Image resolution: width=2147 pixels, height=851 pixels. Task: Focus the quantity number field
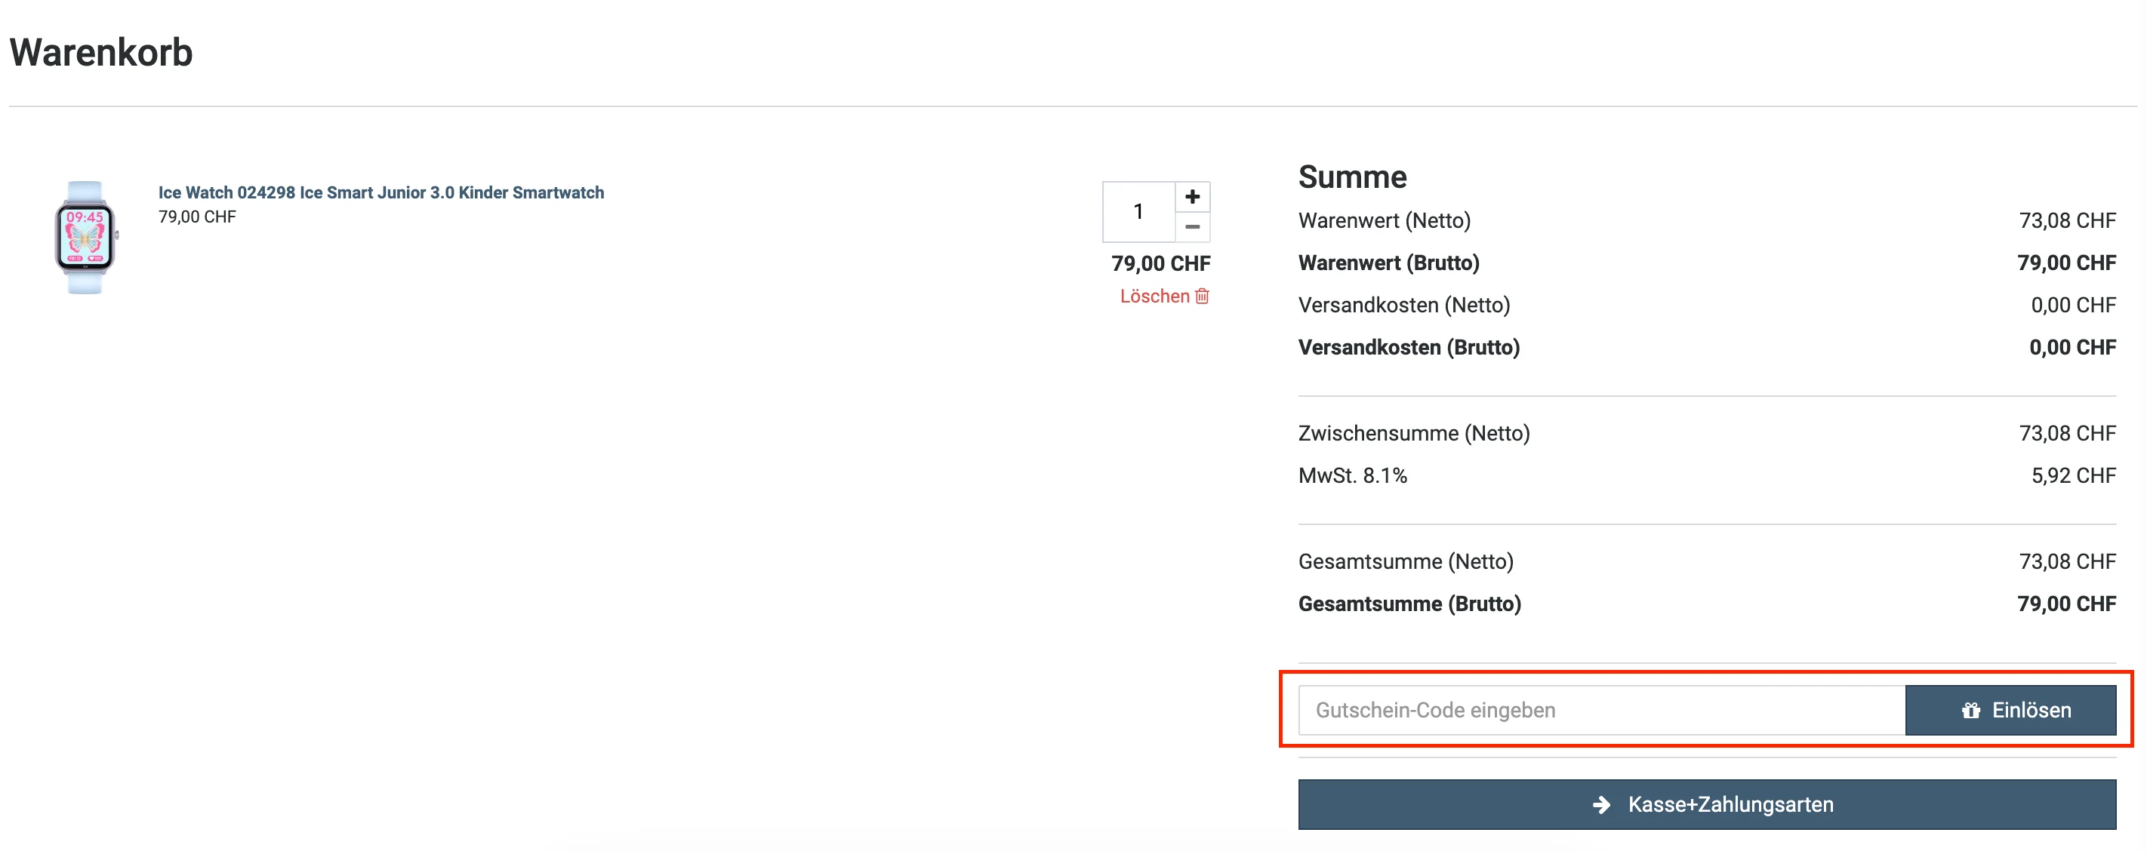pos(1138,211)
